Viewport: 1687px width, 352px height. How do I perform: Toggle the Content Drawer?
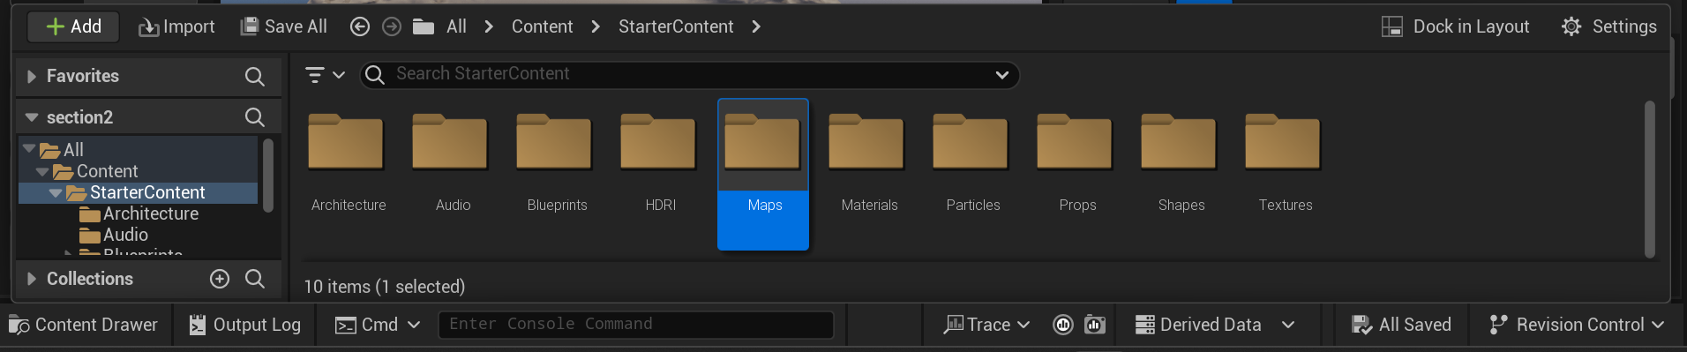coord(83,325)
